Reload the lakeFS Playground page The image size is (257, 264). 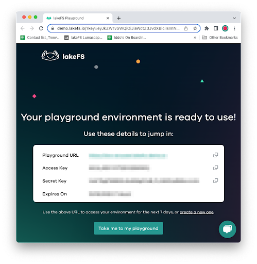(41, 28)
